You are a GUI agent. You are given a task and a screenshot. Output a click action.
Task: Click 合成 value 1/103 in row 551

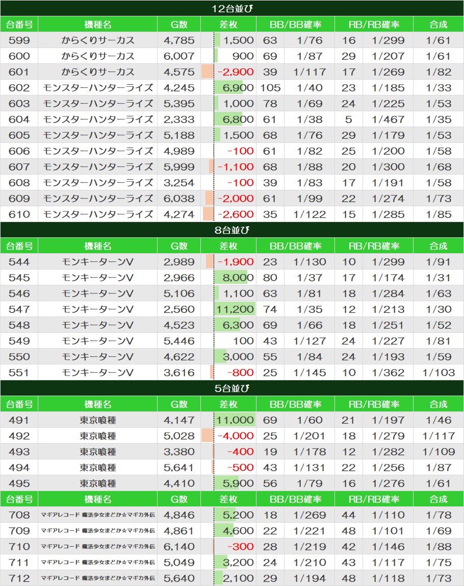pyautogui.click(x=438, y=372)
